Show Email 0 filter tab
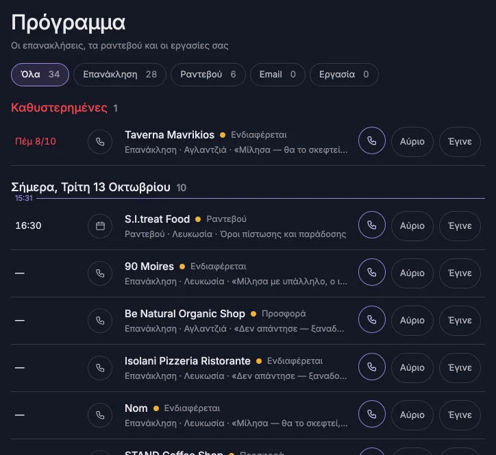Viewport: 496px width, 455px height. pyautogui.click(x=277, y=75)
